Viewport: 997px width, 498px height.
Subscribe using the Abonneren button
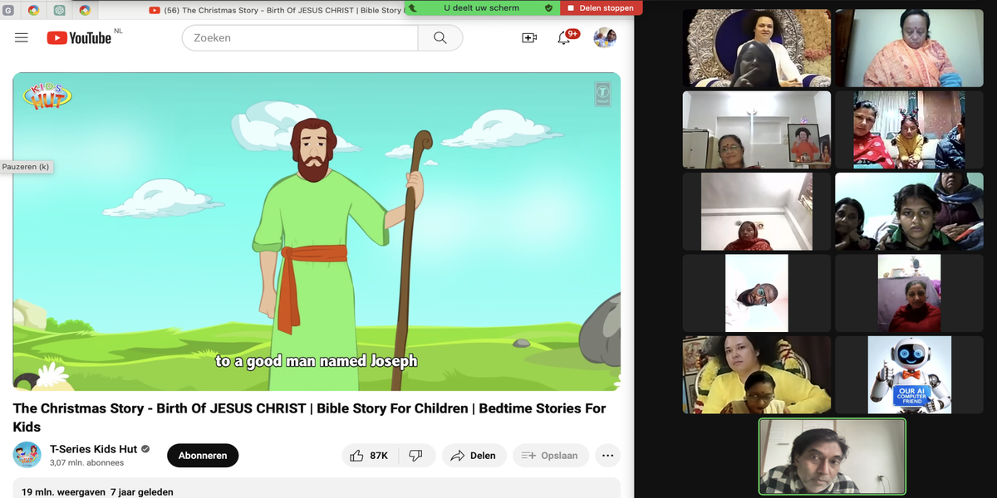click(203, 456)
